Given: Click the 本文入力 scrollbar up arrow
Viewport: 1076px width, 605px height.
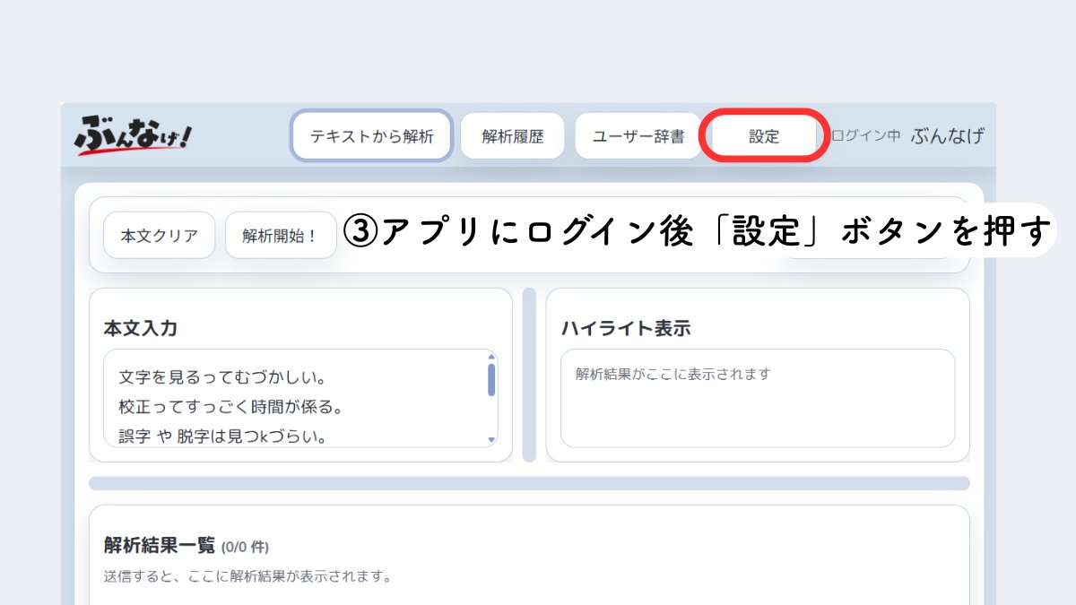Looking at the screenshot, I should point(491,357).
